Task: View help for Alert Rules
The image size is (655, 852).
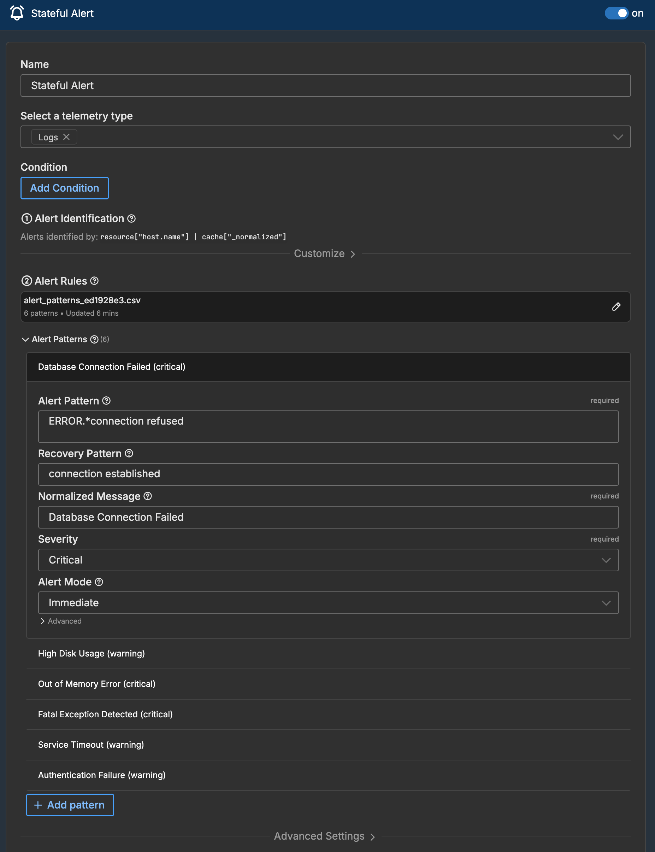Action: [x=94, y=281]
